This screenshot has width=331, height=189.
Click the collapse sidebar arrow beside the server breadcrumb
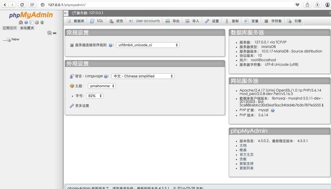coord(66,13)
